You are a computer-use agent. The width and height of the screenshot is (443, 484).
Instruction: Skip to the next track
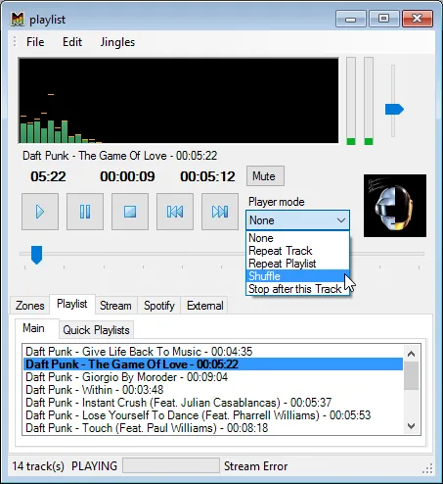220,212
